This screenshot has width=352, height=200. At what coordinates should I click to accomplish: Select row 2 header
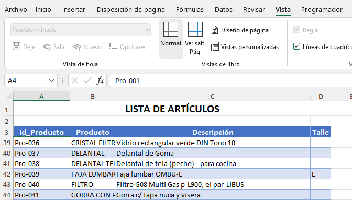[6, 121]
